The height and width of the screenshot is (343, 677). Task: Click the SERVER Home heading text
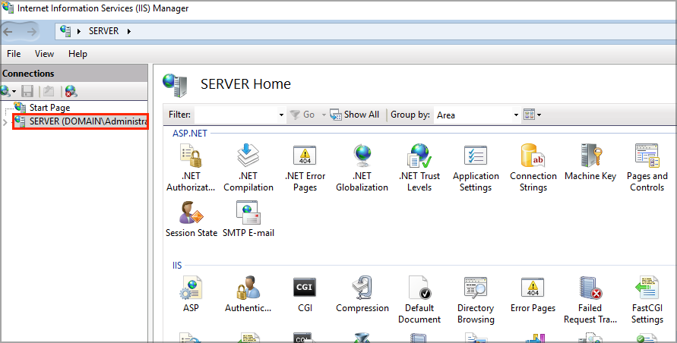[x=245, y=83]
